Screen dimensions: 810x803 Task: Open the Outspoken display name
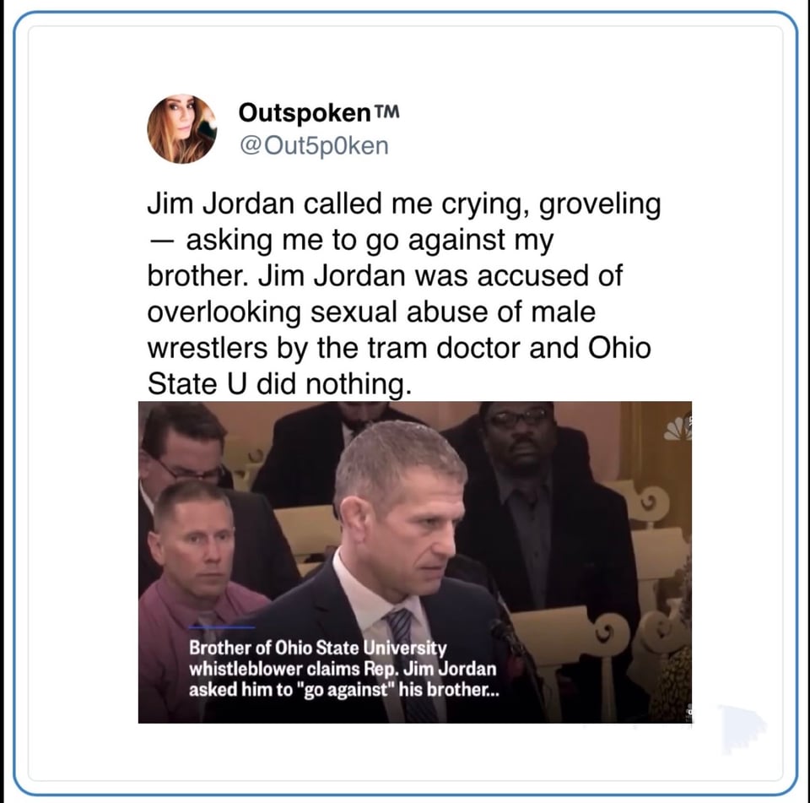(305, 112)
